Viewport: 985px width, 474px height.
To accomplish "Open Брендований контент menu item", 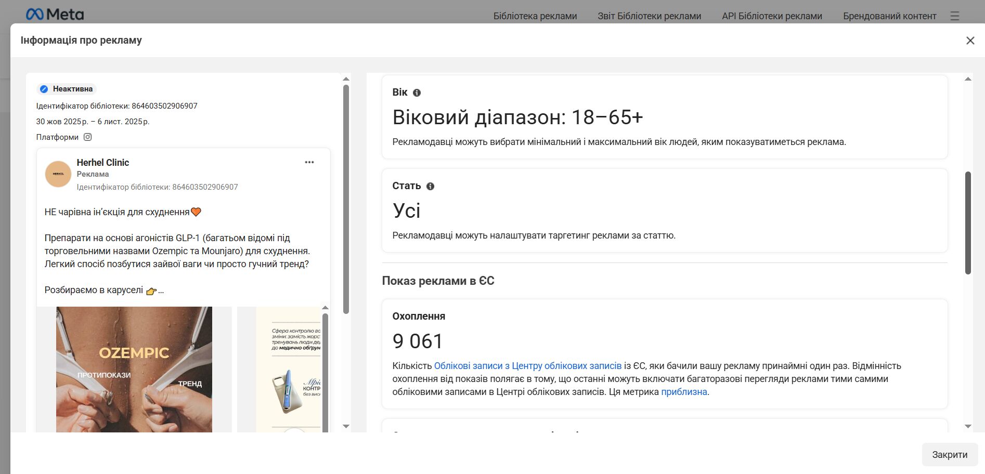I will pos(889,16).
